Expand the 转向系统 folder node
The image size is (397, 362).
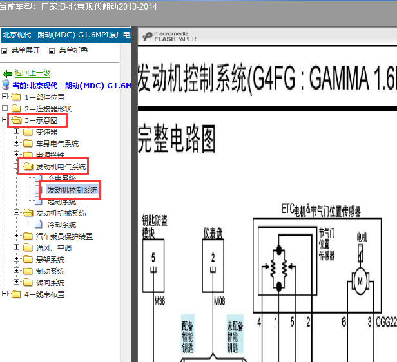click(16, 281)
